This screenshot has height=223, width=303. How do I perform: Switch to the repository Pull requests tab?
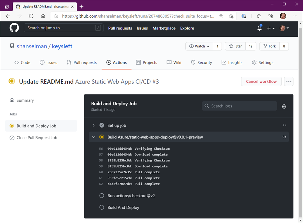pos(82,62)
